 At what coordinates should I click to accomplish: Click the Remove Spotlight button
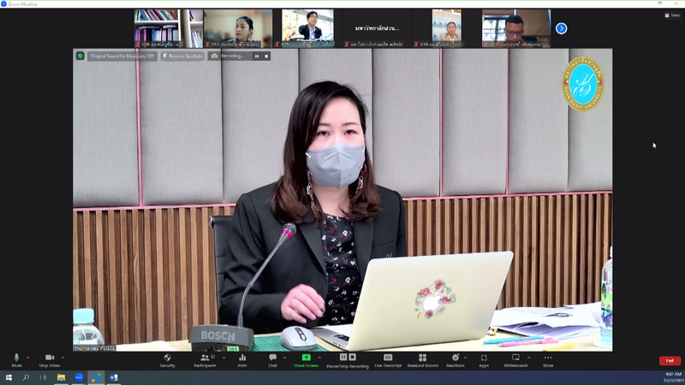[182, 56]
